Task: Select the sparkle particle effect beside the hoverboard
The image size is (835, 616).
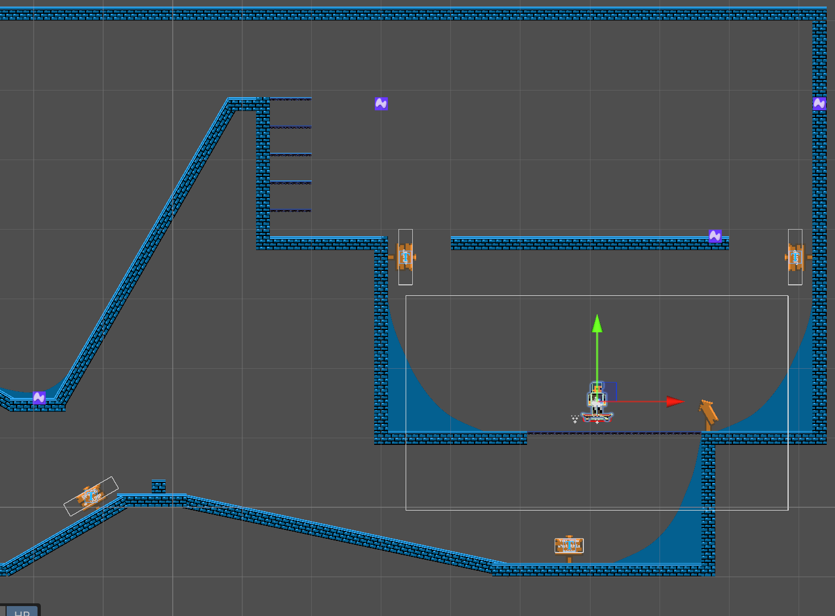Action: (575, 419)
